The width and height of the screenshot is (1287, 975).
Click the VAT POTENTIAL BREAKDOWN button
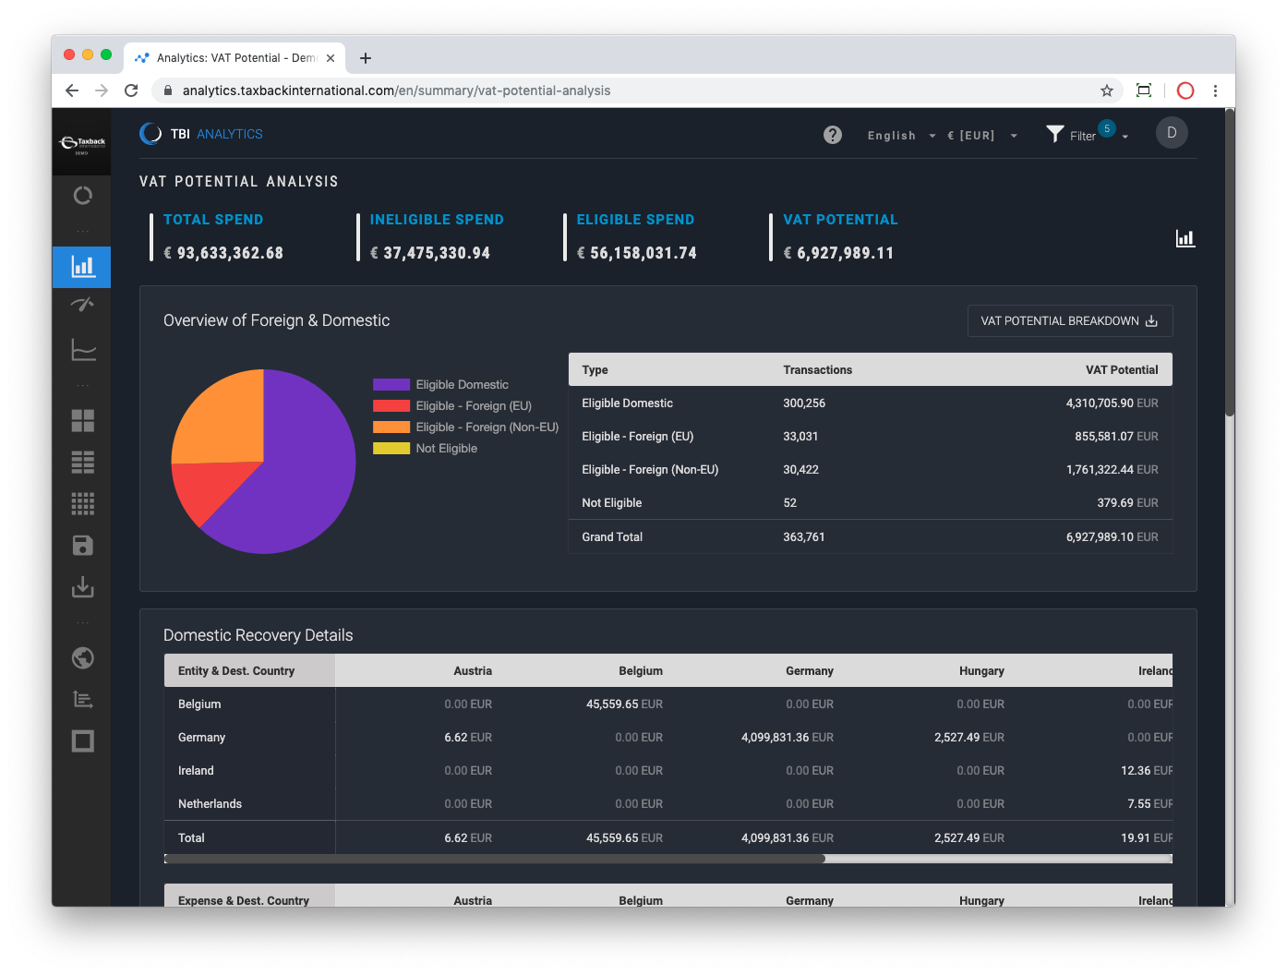pos(1070,321)
